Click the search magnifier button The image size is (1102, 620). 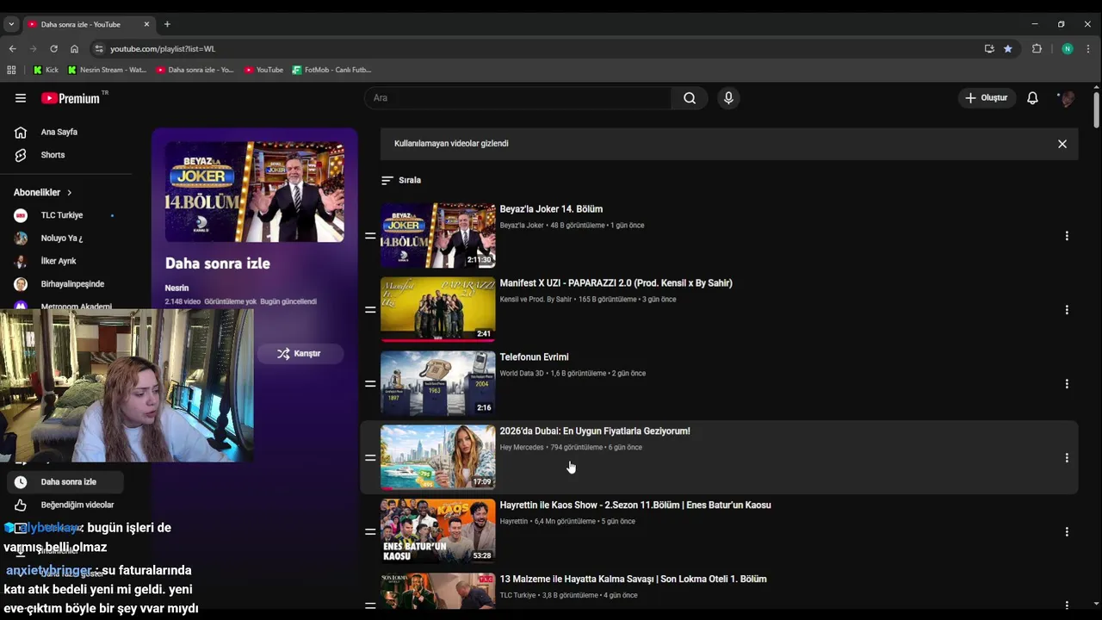click(690, 98)
